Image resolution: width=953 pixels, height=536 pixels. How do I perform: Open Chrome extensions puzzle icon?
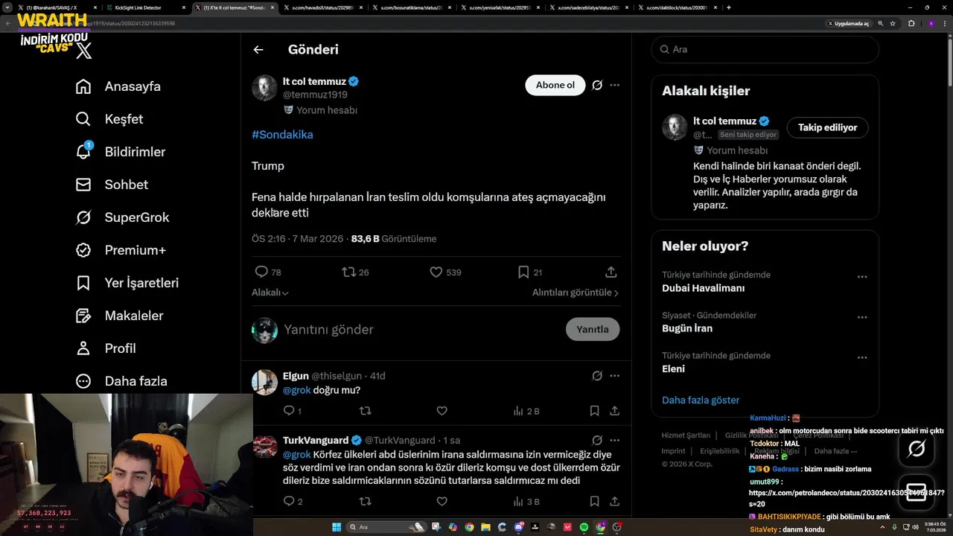(x=911, y=23)
